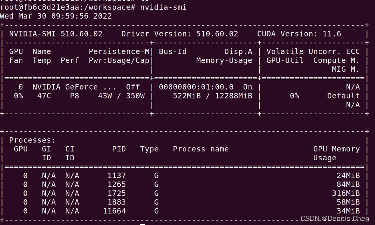The width and height of the screenshot is (375, 225).
Task: Click the P8 performance state value
Action: pos(74,96)
